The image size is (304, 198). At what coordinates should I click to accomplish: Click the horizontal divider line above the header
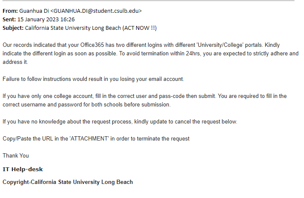tap(148, 0)
